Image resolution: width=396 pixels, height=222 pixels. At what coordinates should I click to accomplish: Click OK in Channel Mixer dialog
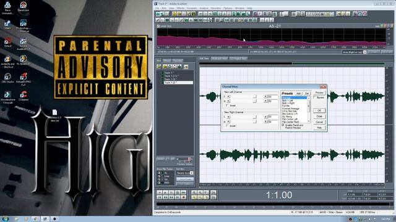319,110
